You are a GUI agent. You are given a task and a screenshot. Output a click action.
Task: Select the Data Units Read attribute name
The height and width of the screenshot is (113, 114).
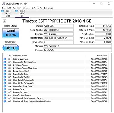[21, 74]
